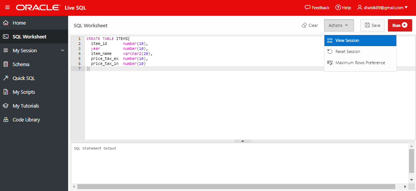
Task: Click the user profile icon
Action: pyautogui.click(x=360, y=7)
